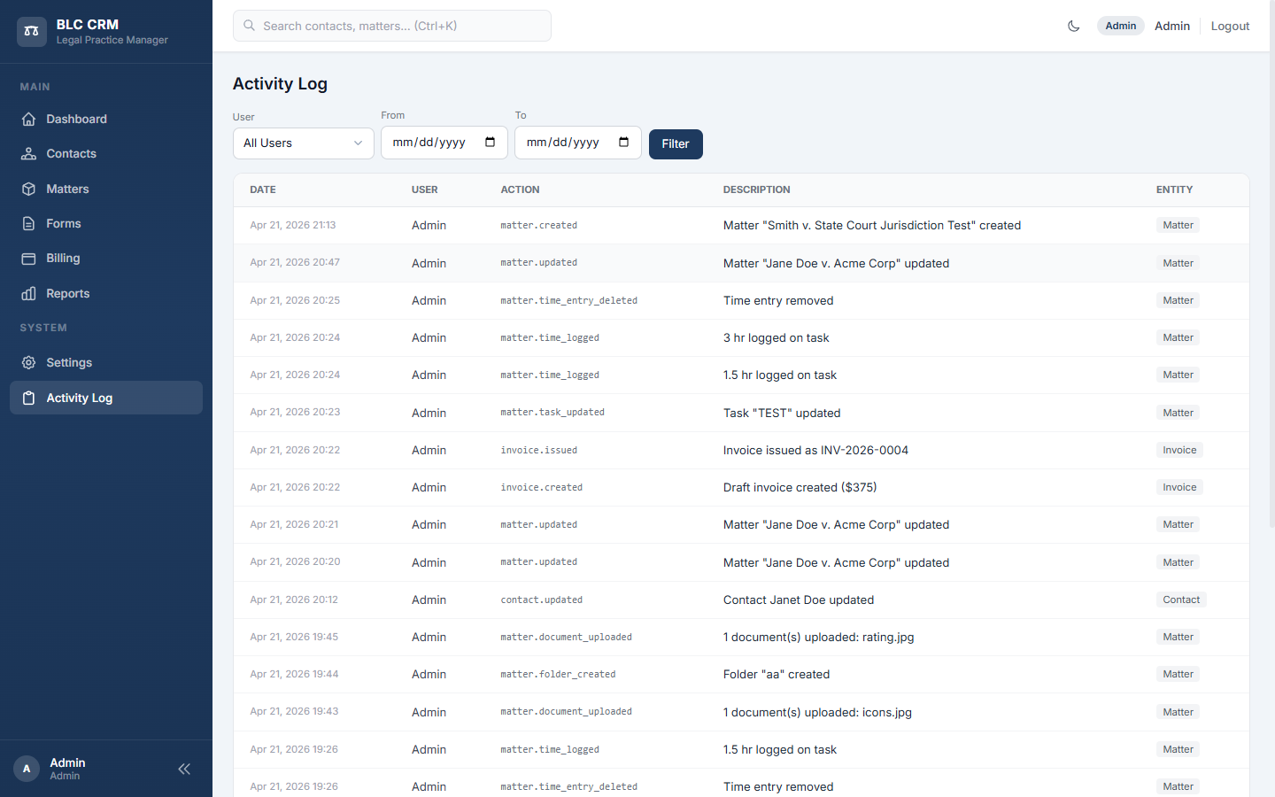The image size is (1275, 797).
Task: Click the Dashboard home icon
Action: 29,119
